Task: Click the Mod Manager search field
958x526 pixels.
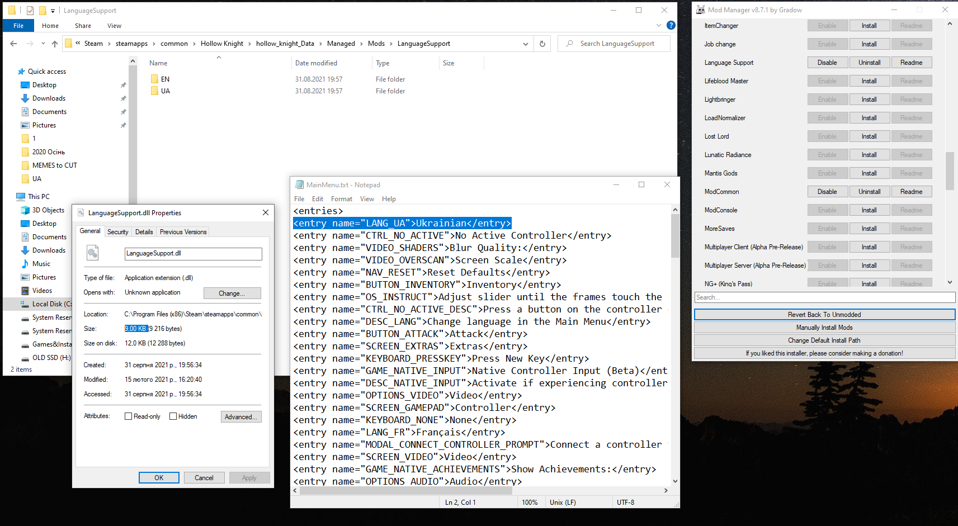Action: [824, 297]
